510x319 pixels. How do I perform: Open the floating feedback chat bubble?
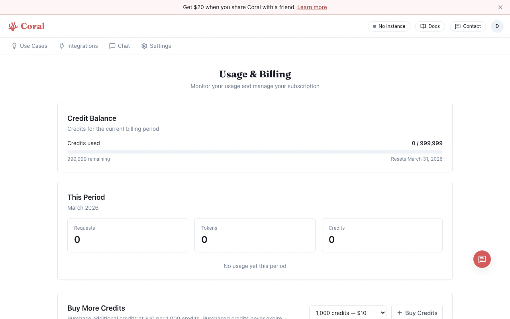(482, 259)
